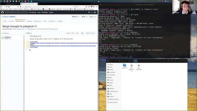Jump to Next conflict
Image resolution: width=197 pixels, height=111 pixels.
click(77, 33)
